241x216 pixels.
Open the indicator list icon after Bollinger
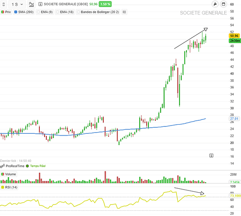[x=124, y=12]
